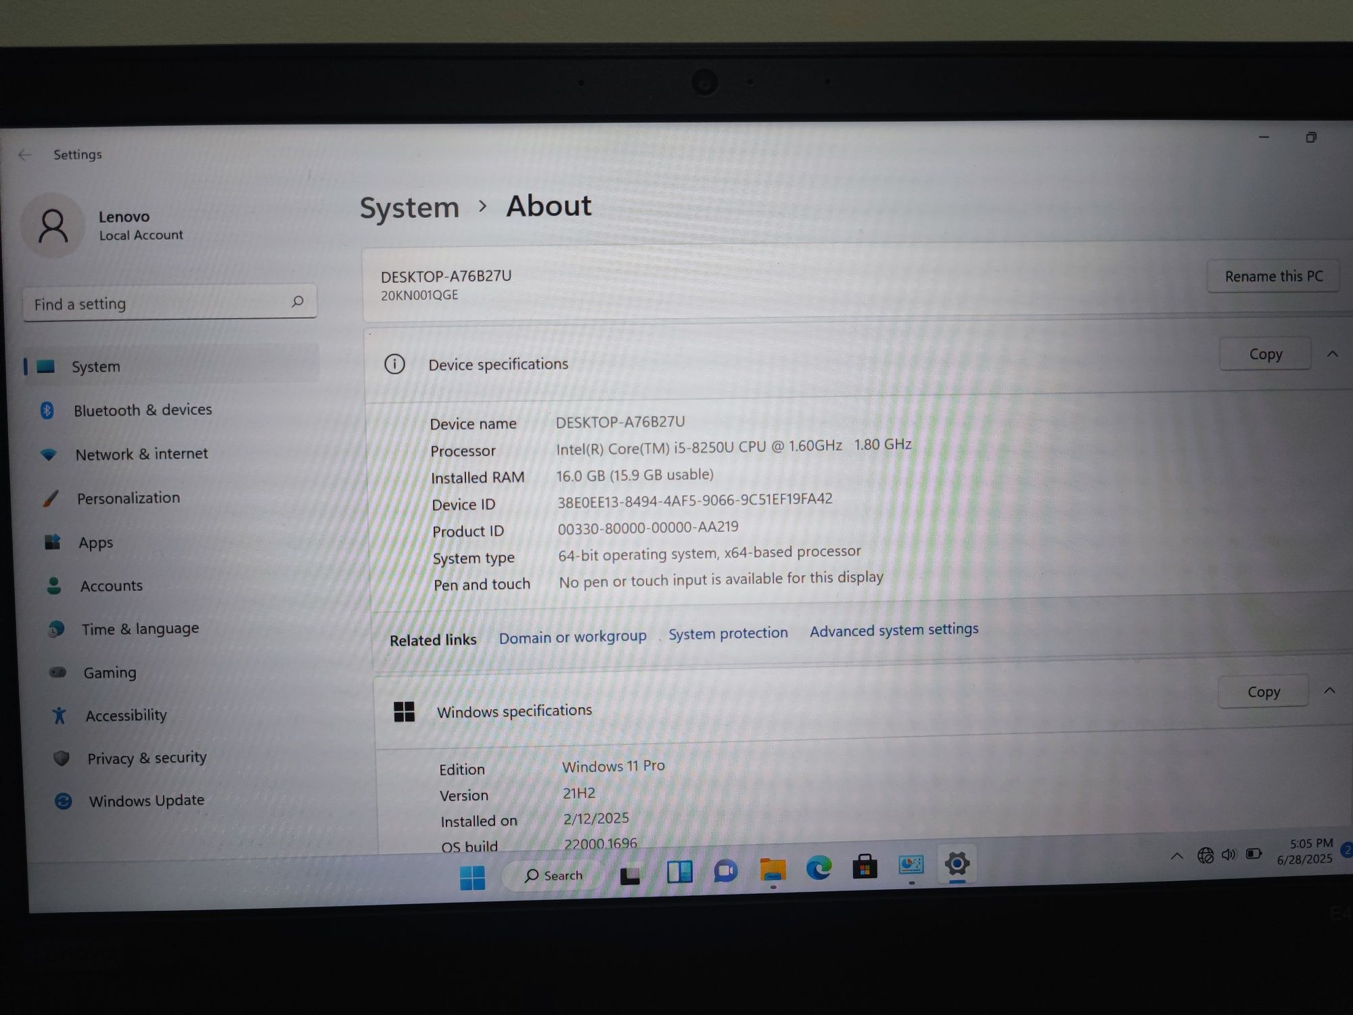Go back with the Settings back arrow
The image size is (1353, 1015).
coord(25,155)
